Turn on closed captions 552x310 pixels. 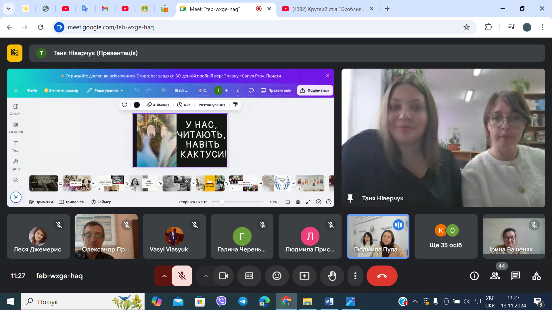click(x=249, y=276)
